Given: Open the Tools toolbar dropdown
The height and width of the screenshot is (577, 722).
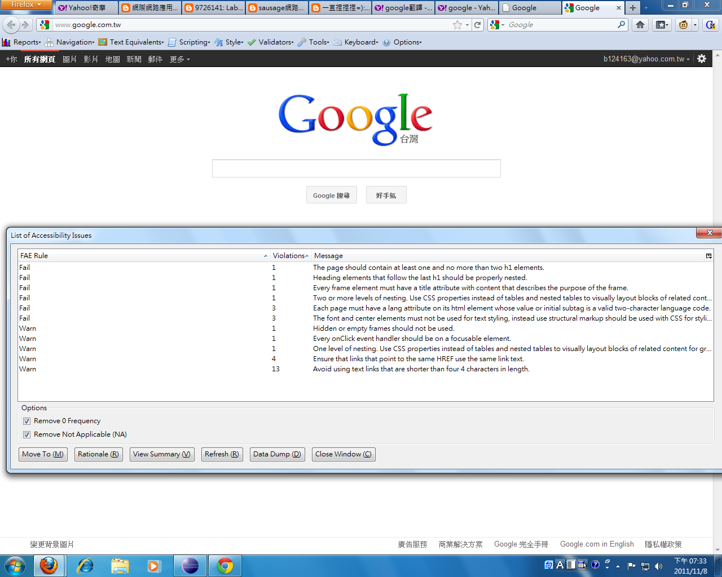Looking at the screenshot, I should 314,42.
